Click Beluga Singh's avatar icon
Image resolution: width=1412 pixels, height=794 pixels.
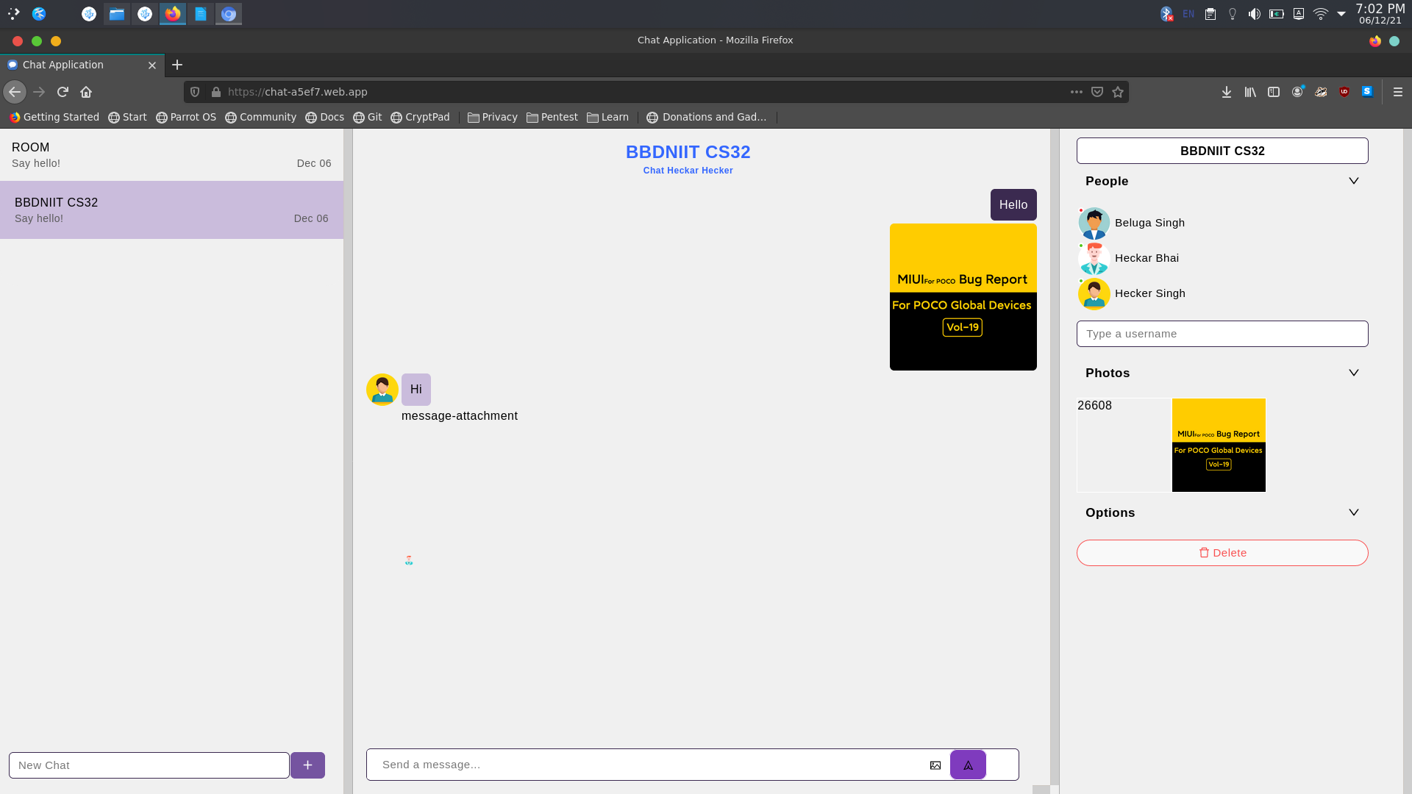point(1094,223)
